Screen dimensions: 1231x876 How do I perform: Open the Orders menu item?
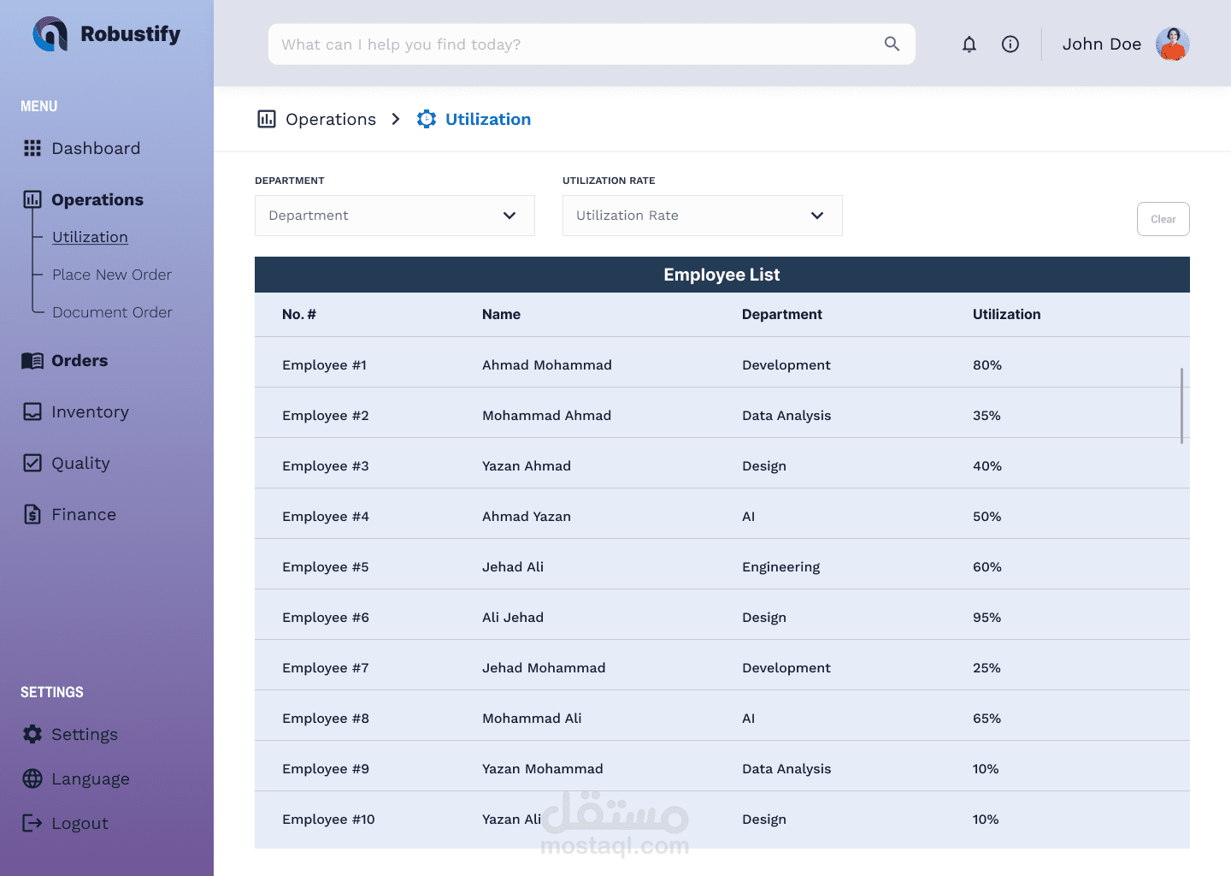80,360
